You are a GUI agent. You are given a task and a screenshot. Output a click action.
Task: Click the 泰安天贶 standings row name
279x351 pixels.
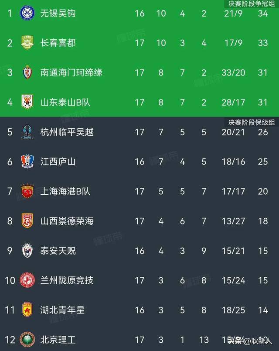pyautogui.click(x=58, y=251)
